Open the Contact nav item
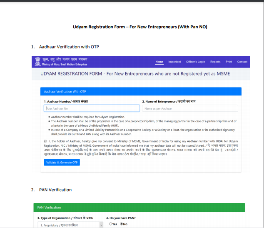 (x=242, y=62)
